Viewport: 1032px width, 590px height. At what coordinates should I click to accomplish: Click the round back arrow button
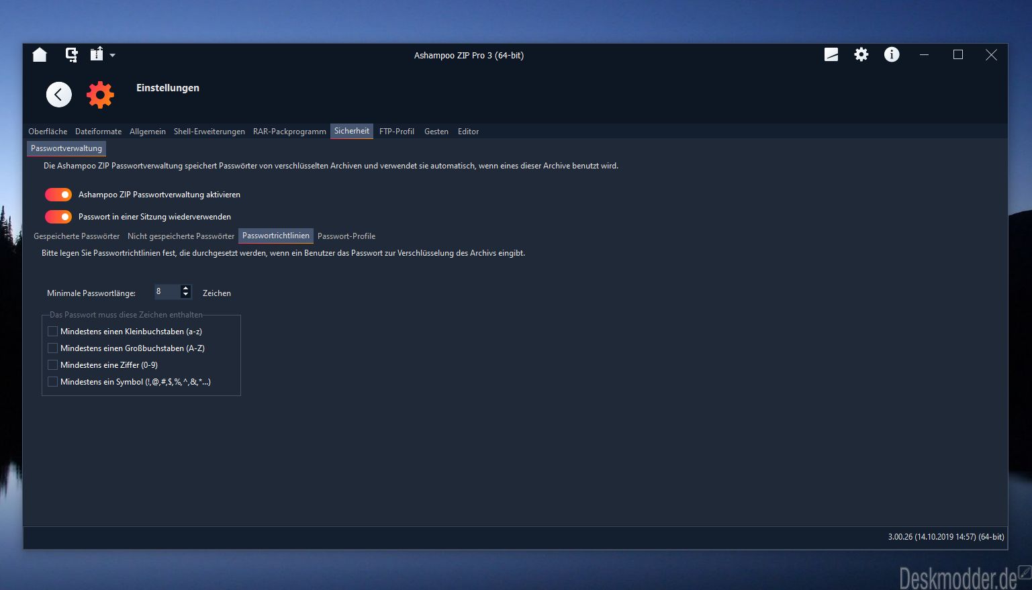[x=59, y=95]
